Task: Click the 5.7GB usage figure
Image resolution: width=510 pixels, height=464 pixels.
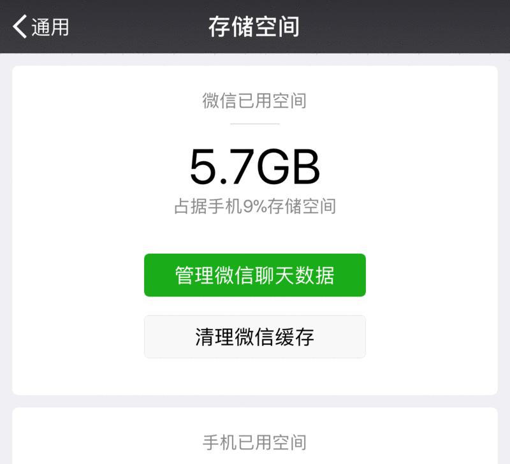Action: [x=254, y=166]
